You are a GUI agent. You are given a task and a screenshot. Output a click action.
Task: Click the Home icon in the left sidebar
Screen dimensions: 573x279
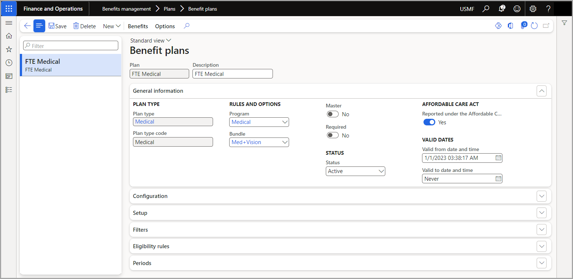pos(9,36)
